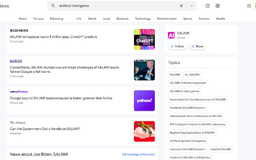Open the Science section tab
The image size is (256, 160).
[204, 19]
